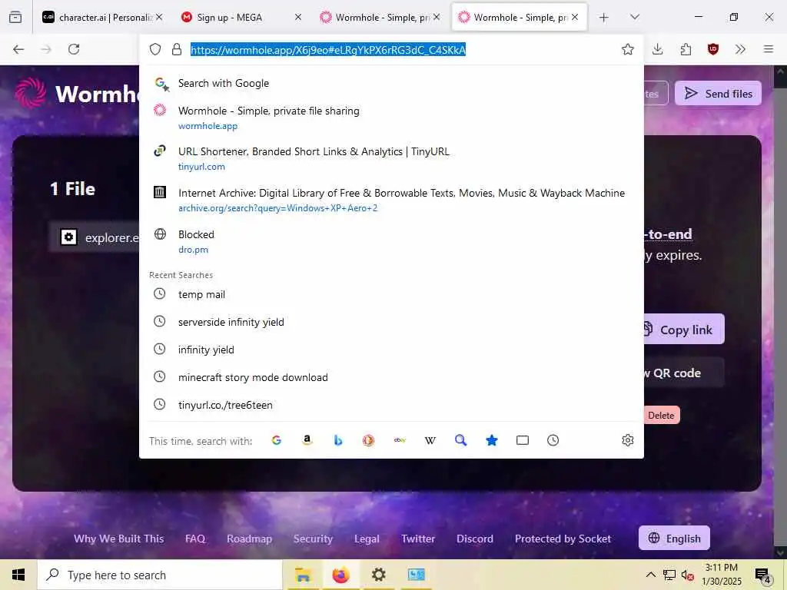Open Why We Built This link
Viewport: 787px width, 590px height.
(x=119, y=539)
